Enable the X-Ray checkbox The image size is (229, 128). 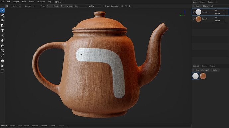pyautogui.click(x=104, y=6)
